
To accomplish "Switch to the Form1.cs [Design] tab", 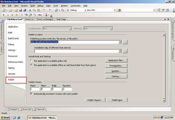I will pyautogui.click(x=45, y=19).
